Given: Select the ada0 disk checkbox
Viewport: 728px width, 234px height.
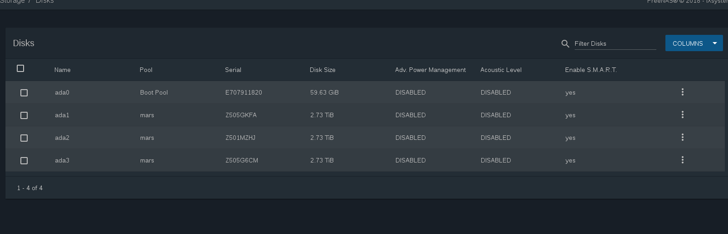Looking at the screenshot, I should [24, 93].
